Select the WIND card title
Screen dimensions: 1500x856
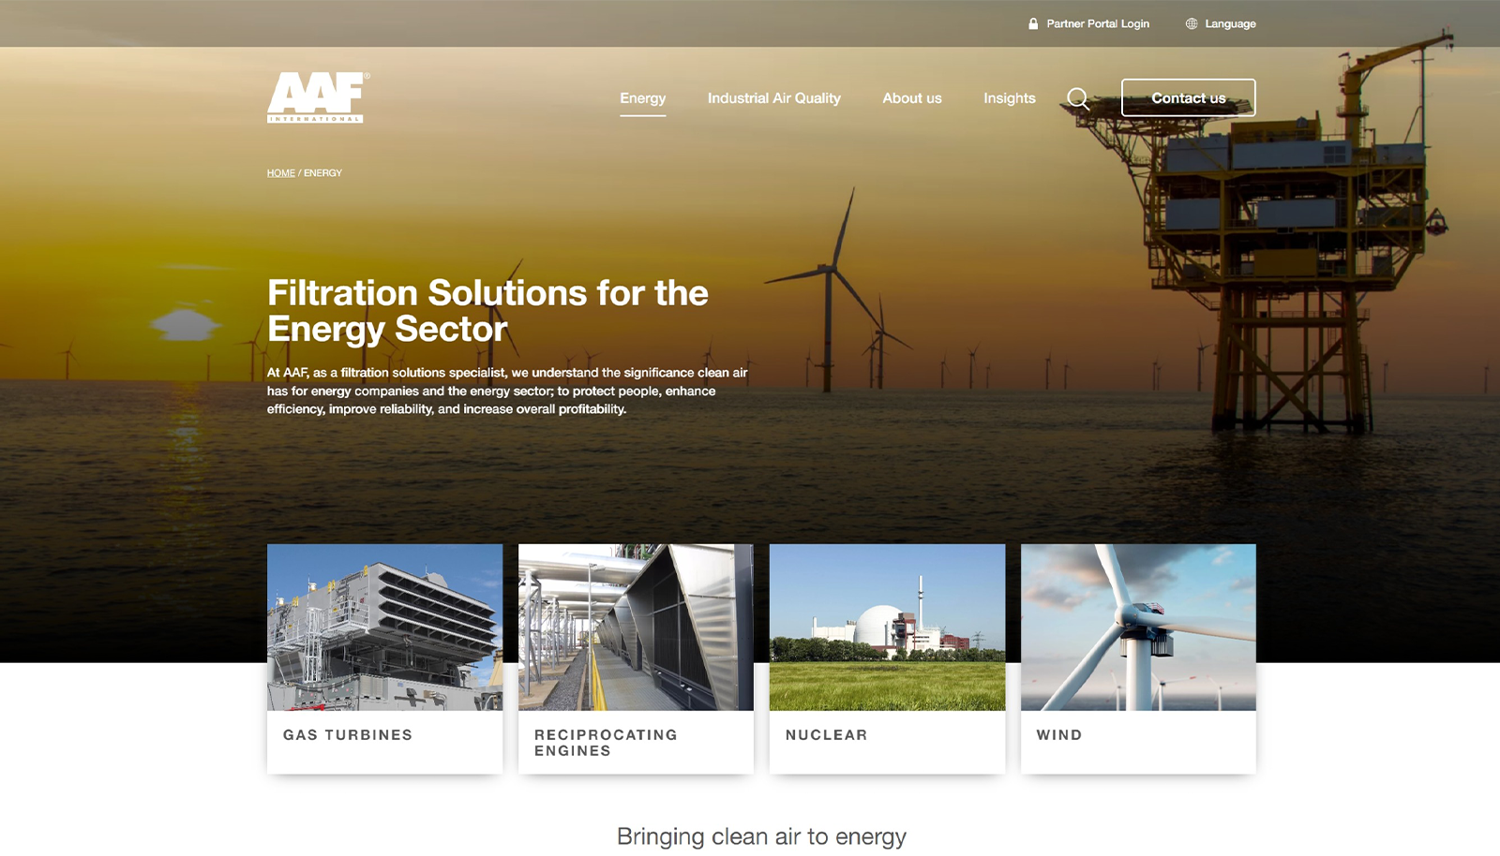tap(1059, 735)
